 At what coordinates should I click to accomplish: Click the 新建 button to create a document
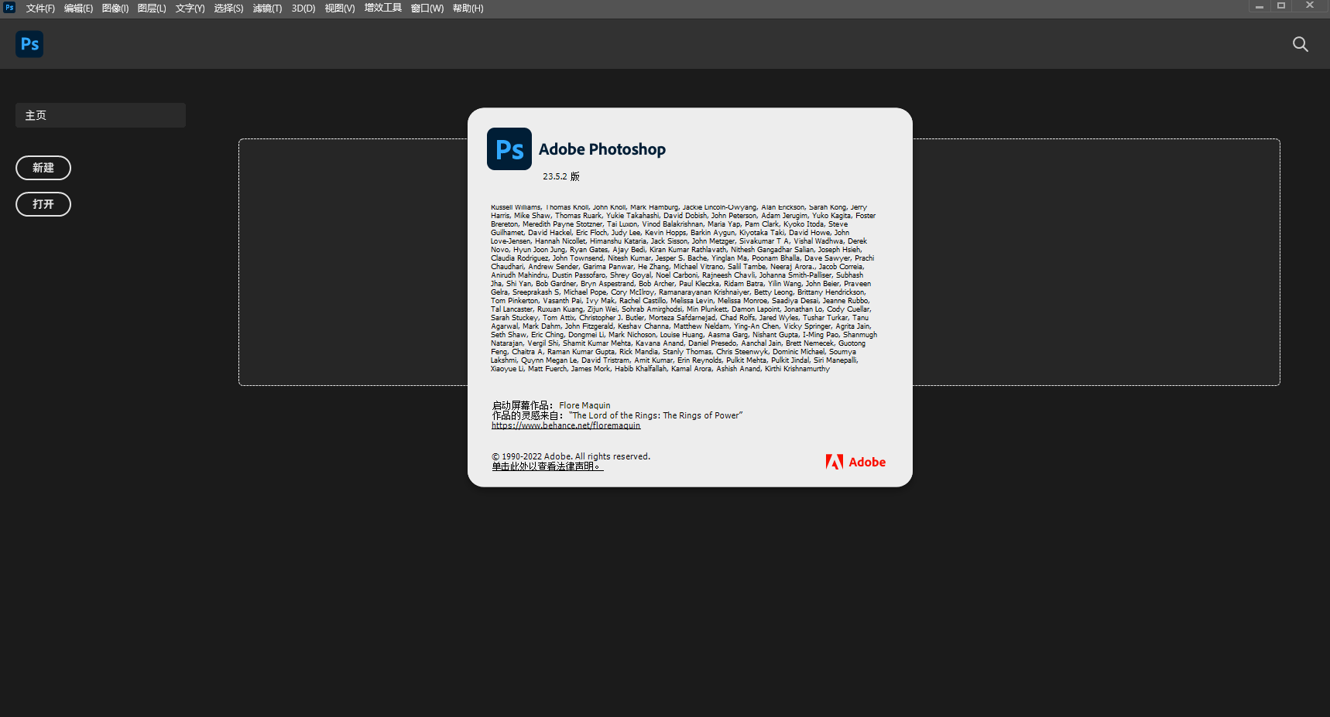pos(43,168)
